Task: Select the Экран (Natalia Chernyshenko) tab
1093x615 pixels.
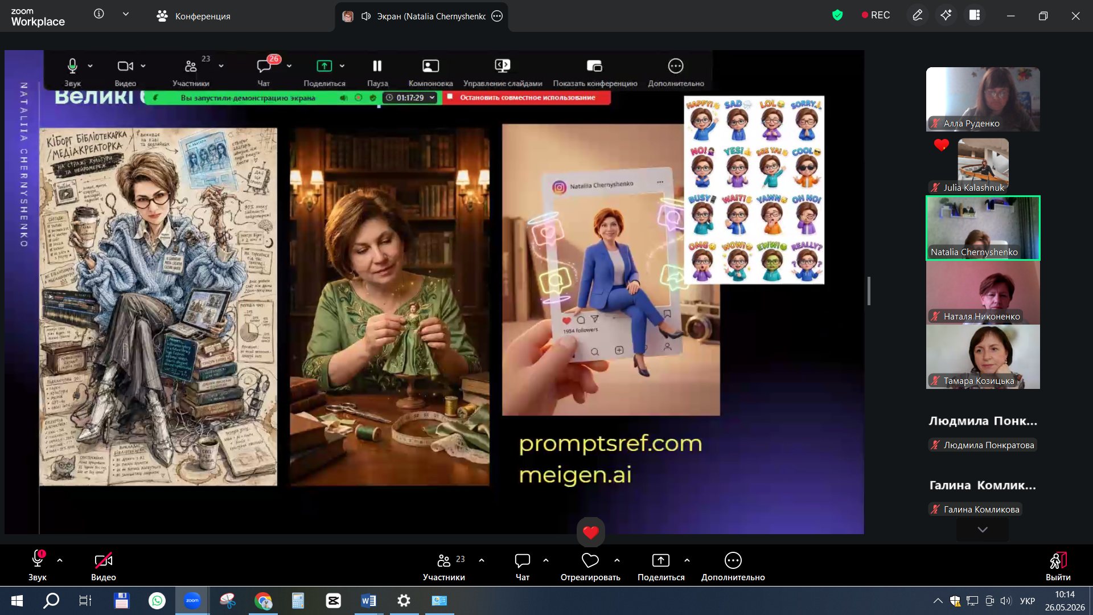Action: tap(421, 16)
